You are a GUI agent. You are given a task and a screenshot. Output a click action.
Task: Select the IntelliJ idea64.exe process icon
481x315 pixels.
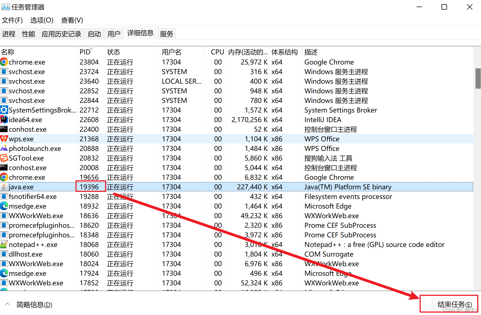4,120
